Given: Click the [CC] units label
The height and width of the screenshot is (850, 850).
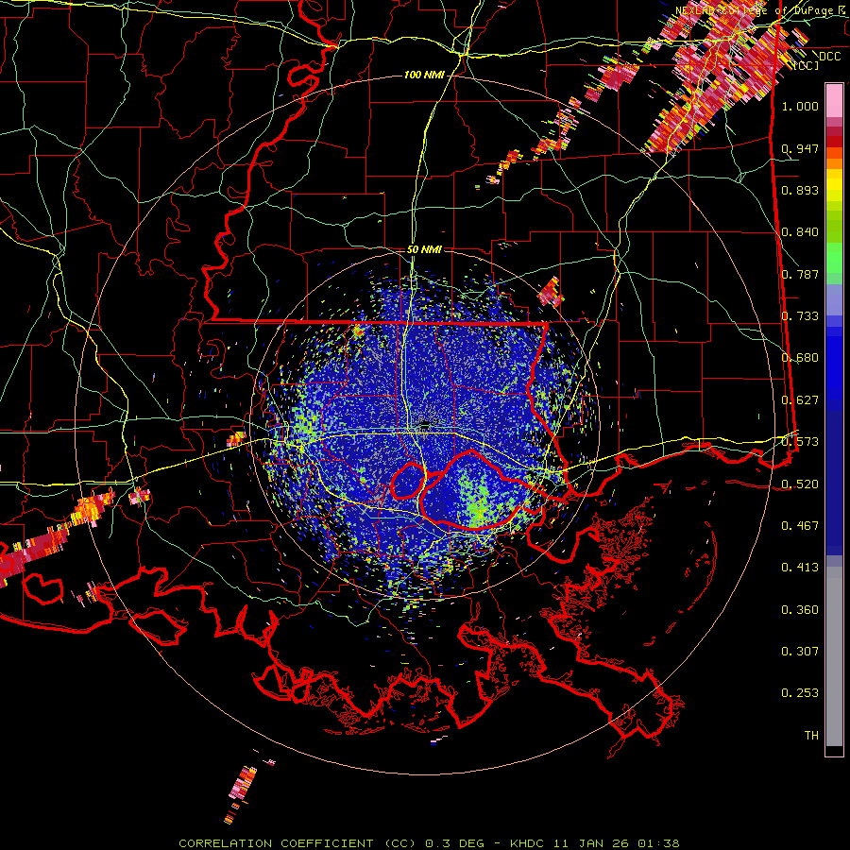Looking at the screenshot, I should [807, 65].
